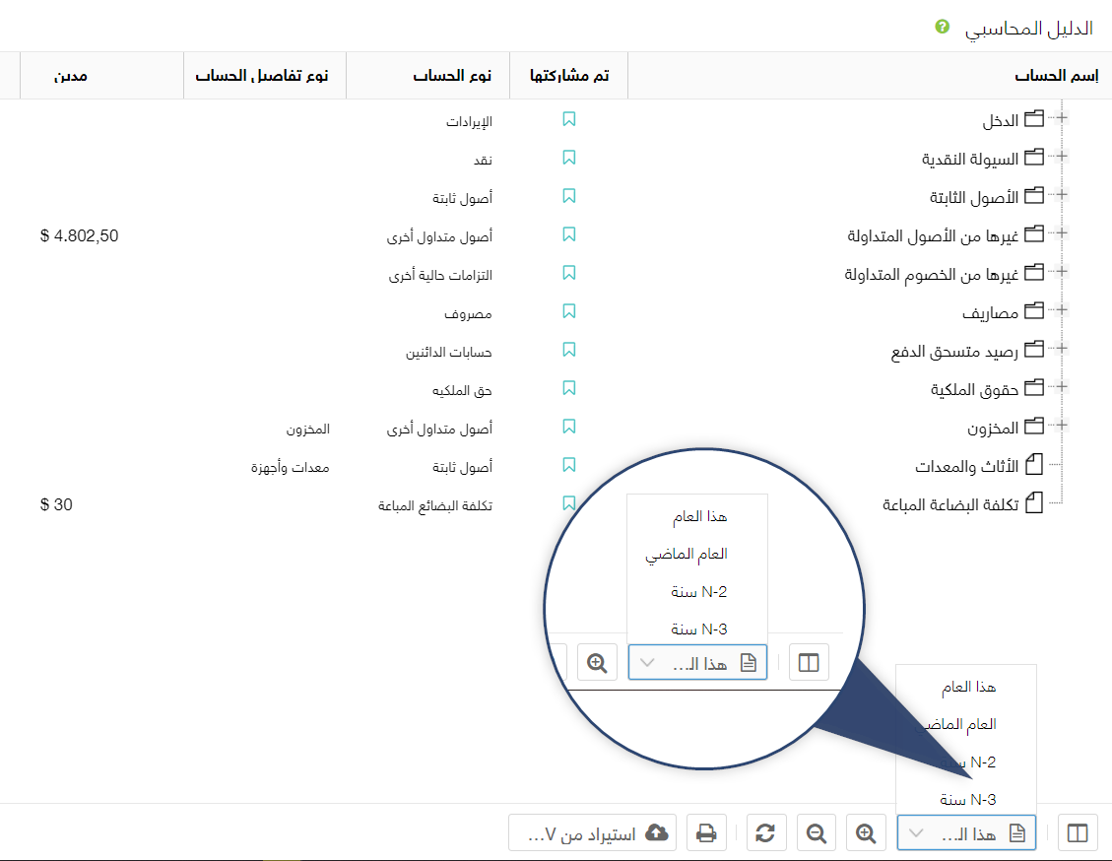Click the $ 4.802,50 debit amount
1112x861 pixels.
pos(80,235)
